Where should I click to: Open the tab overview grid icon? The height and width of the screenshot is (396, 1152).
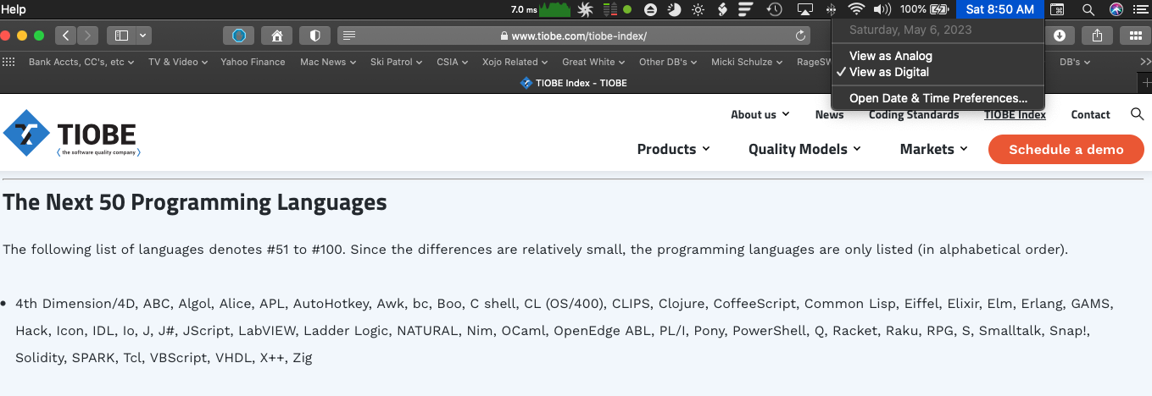(x=1135, y=36)
